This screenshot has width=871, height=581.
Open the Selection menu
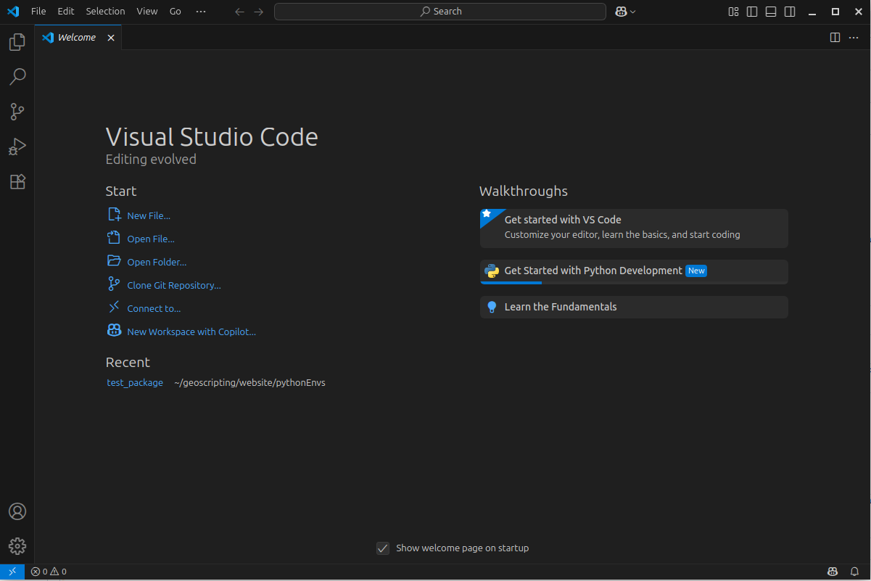tap(105, 12)
